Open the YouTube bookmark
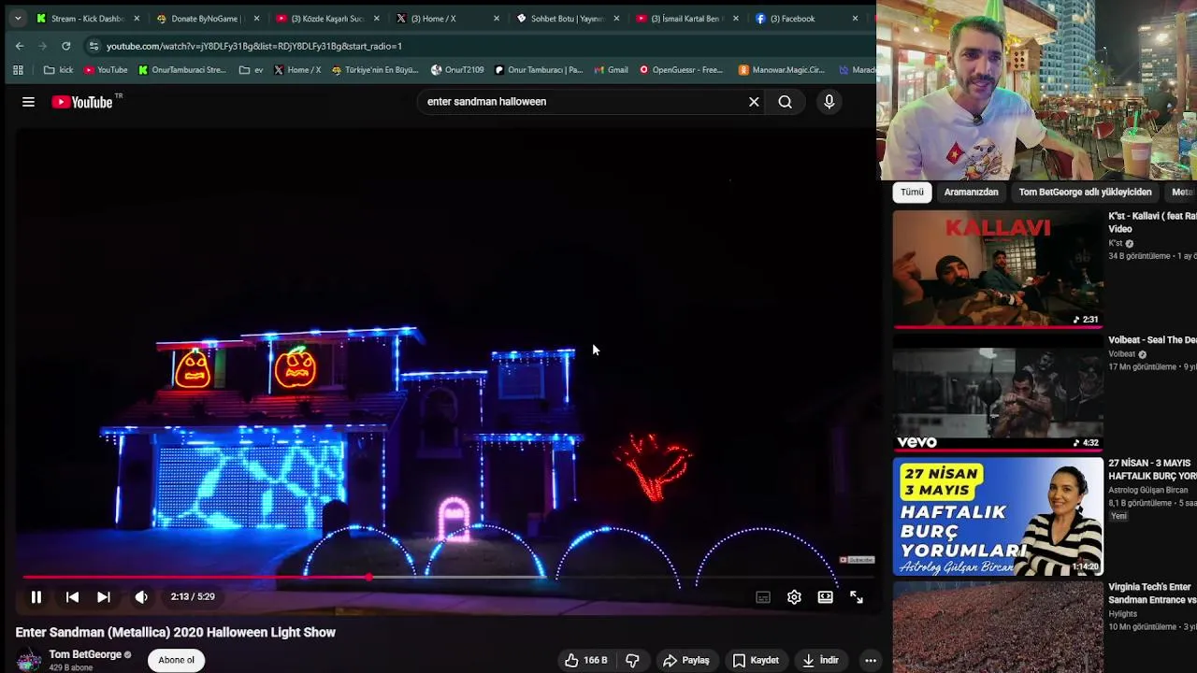The width and height of the screenshot is (1197, 673). pos(106,70)
